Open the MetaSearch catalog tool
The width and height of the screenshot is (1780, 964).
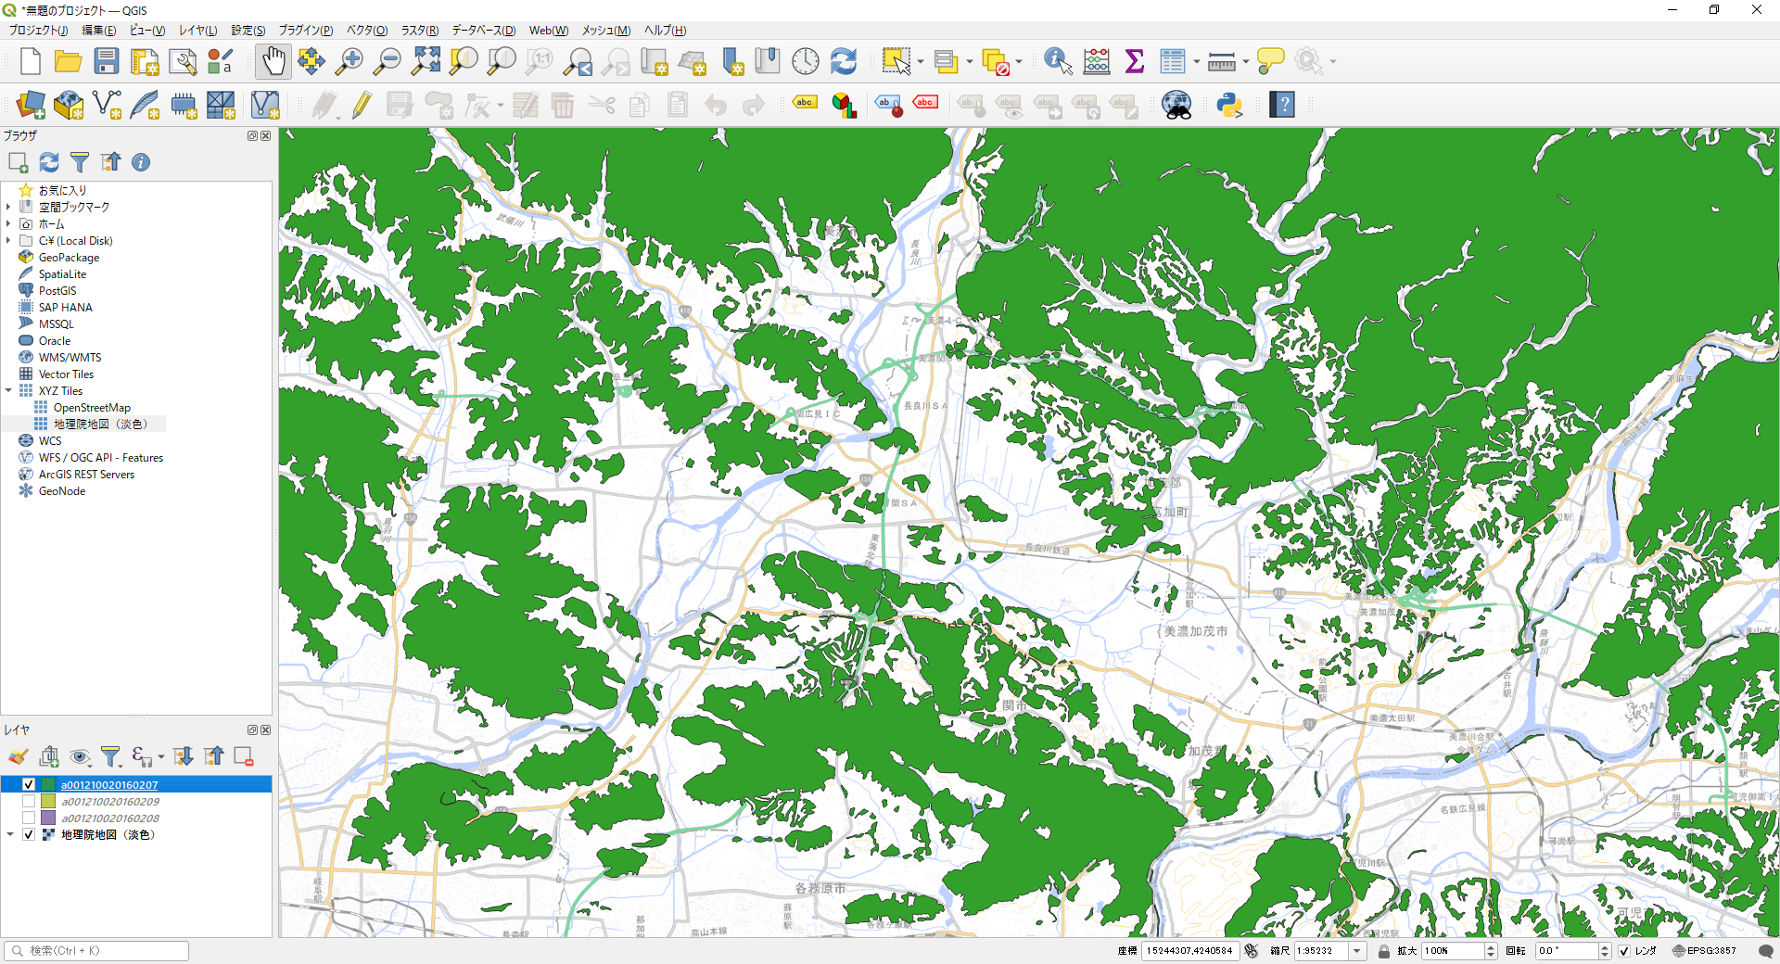1176,105
